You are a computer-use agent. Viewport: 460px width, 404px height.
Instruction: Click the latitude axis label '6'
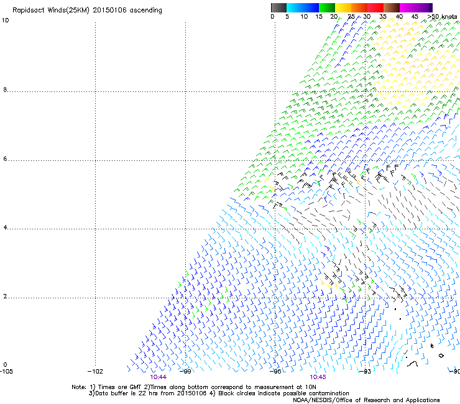point(5,158)
